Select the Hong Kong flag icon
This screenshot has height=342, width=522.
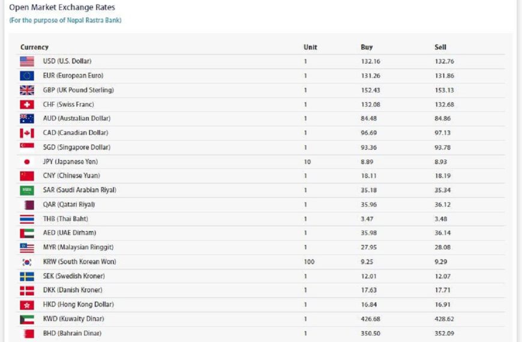27,305
